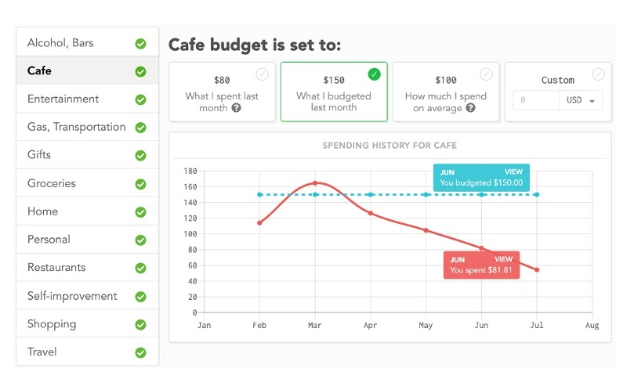Select the $80 spent last month option
Screen dimensions: 627x368
222,92
